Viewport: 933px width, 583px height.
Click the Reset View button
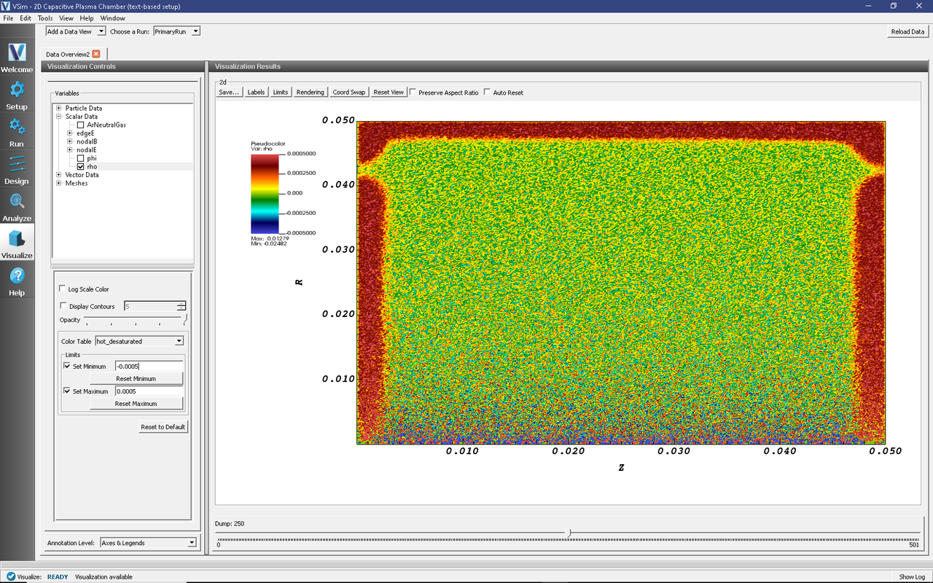coord(389,93)
